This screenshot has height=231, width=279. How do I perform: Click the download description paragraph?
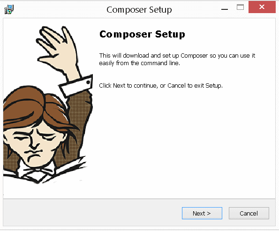pyautogui.click(x=177, y=59)
